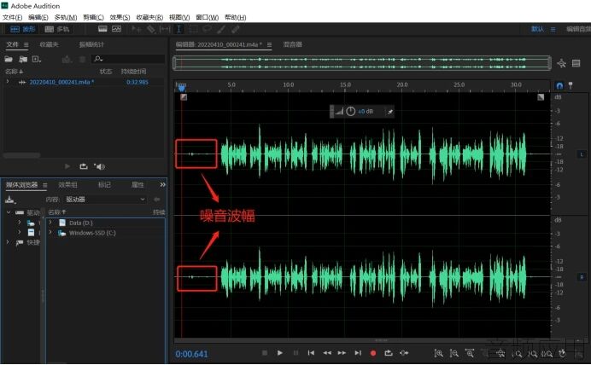The width and height of the screenshot is (591, 365).
Task: Sort files by 名称 column
Action: click(14, 72)
